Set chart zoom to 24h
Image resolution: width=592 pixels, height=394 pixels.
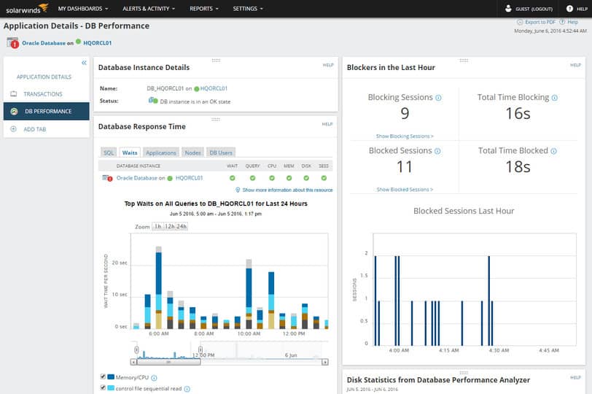pos(182,226)
